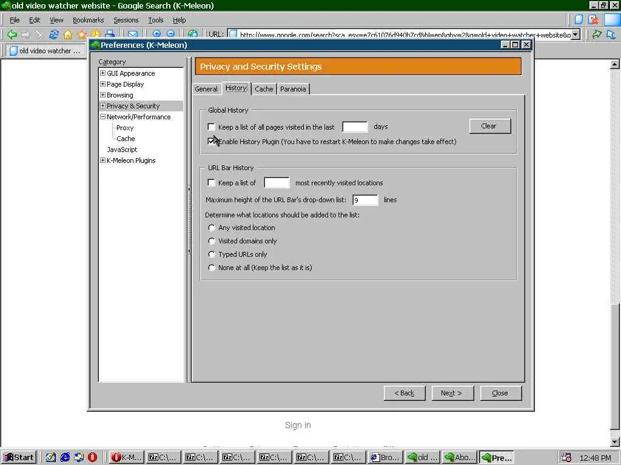Zoom out with the blue minus icon

click(x=170, y=34)
